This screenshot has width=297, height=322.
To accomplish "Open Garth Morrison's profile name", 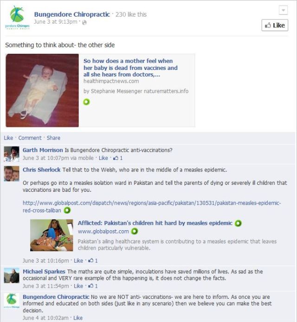I will 43,150.
